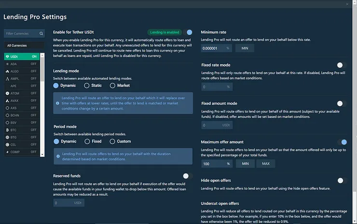This screenshot has height=224, width=357.
Task: Click the COMP currency icon
Action: pyautogui.click(x=7, y=152)
